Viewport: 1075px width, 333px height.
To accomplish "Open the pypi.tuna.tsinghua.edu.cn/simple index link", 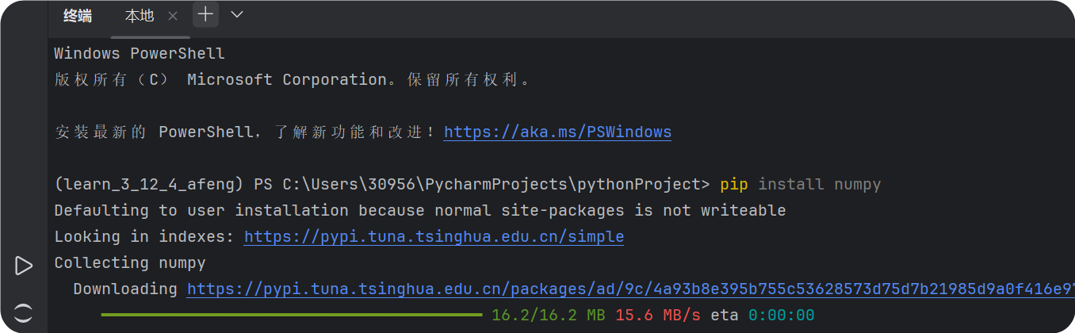I will [x=434, y=236].
